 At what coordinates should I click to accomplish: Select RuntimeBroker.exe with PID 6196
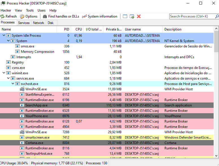(107, 100)
